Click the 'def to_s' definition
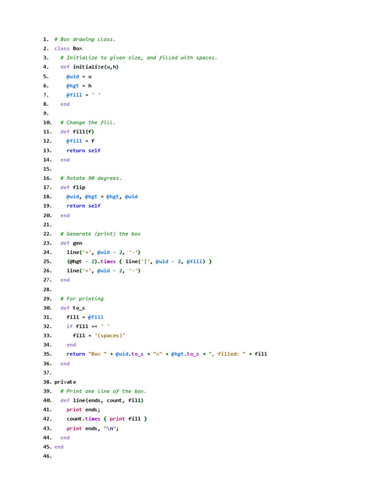 [x=73, y=308]
